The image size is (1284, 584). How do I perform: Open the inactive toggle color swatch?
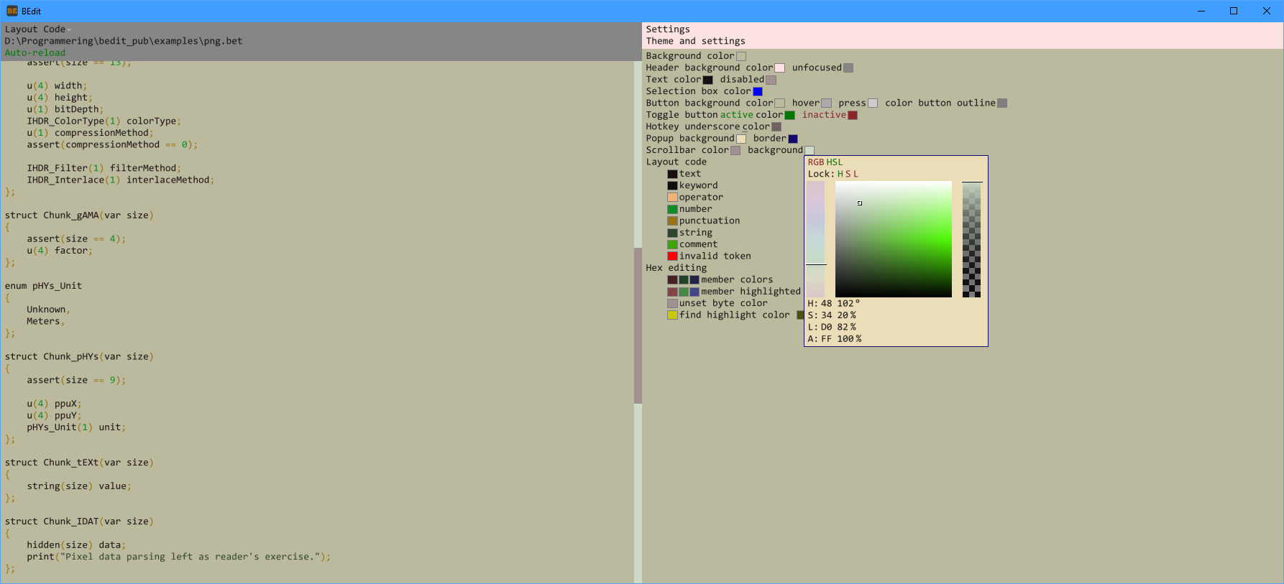click(853, 115)
